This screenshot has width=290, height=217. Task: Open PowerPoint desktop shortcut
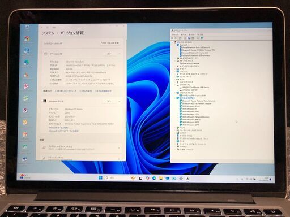pyautogui.click(x=25, y=135)
